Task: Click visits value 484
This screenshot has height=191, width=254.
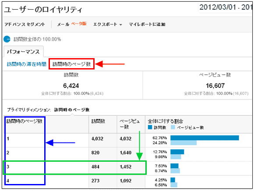Action: point(95,167)
